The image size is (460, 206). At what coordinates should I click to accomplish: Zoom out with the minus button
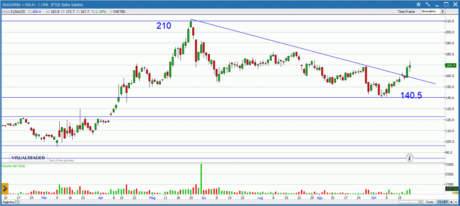tap(456, 202)
